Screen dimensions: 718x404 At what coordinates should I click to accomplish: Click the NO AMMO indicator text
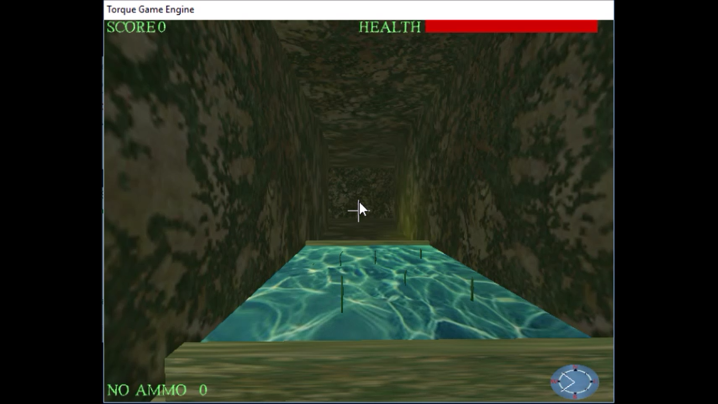(147, 390)
